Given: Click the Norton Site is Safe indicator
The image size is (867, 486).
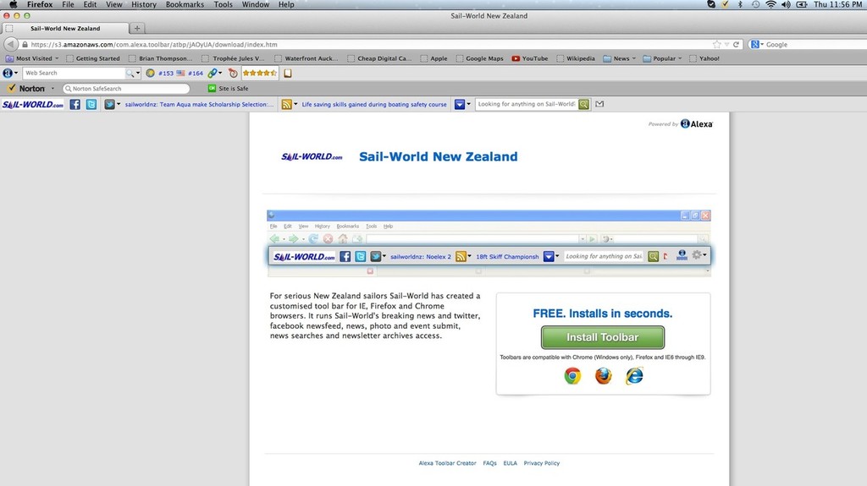Looking at the screenshot, I should (228, 89).
